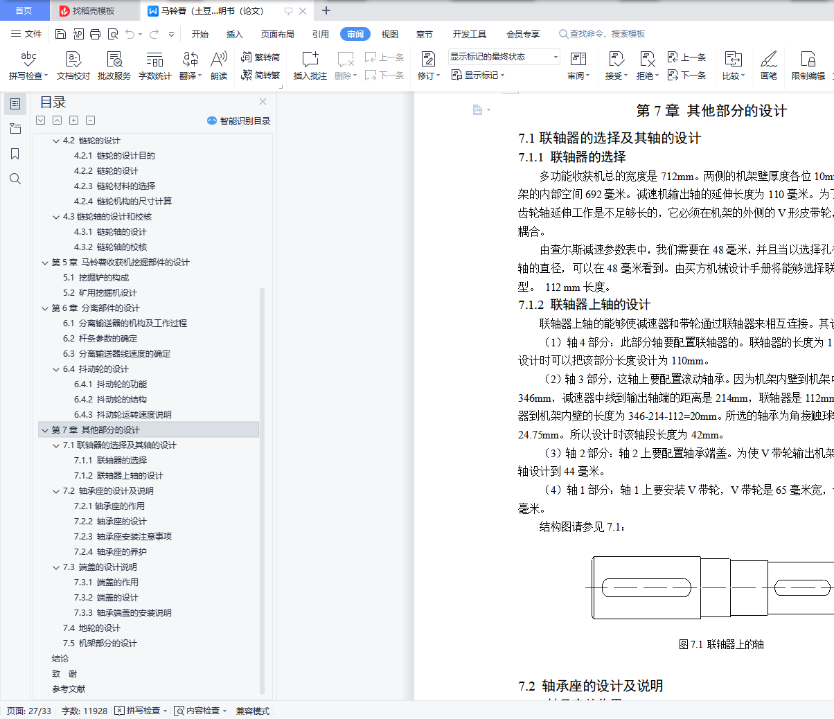834x719 pixels.
Task: Go to next revision 下一条 near 拒绝
Action: [686, 75]
